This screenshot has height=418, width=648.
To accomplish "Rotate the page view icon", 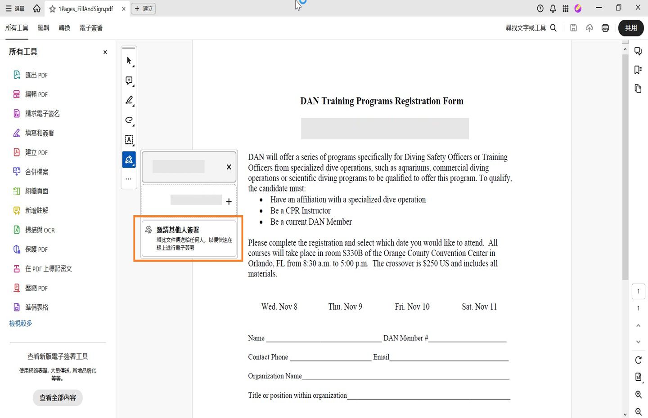I will [x=638, y=360].
